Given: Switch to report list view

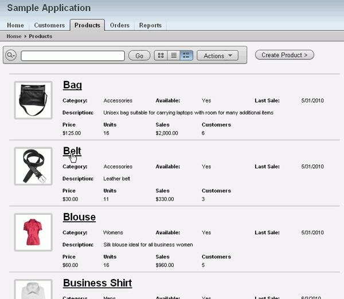Looking at the screenshot, I should click(174, 56).
